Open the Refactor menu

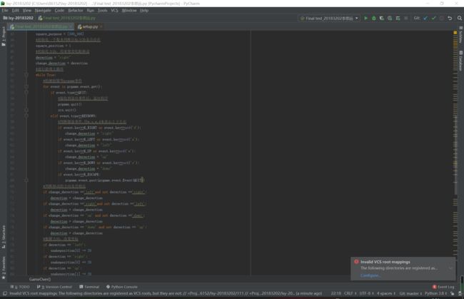coord(76,11)
